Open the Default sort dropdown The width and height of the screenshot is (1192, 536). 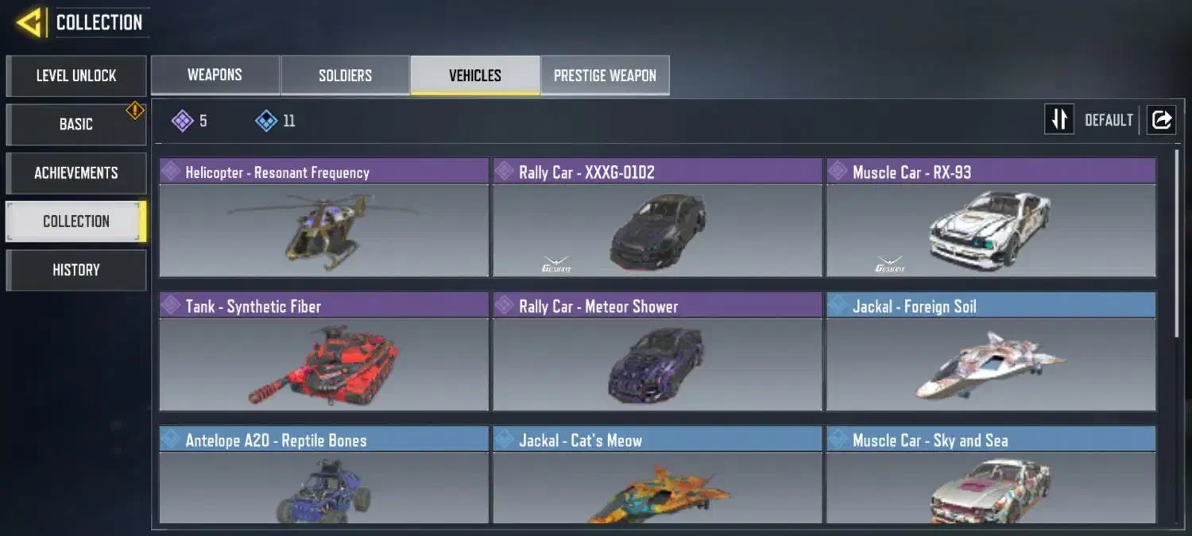1109,120
